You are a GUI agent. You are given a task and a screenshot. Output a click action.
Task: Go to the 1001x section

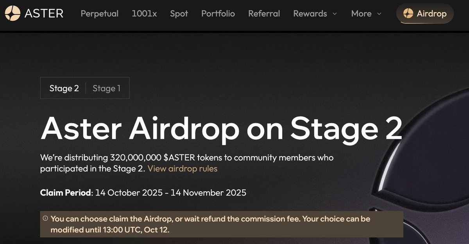144,14
